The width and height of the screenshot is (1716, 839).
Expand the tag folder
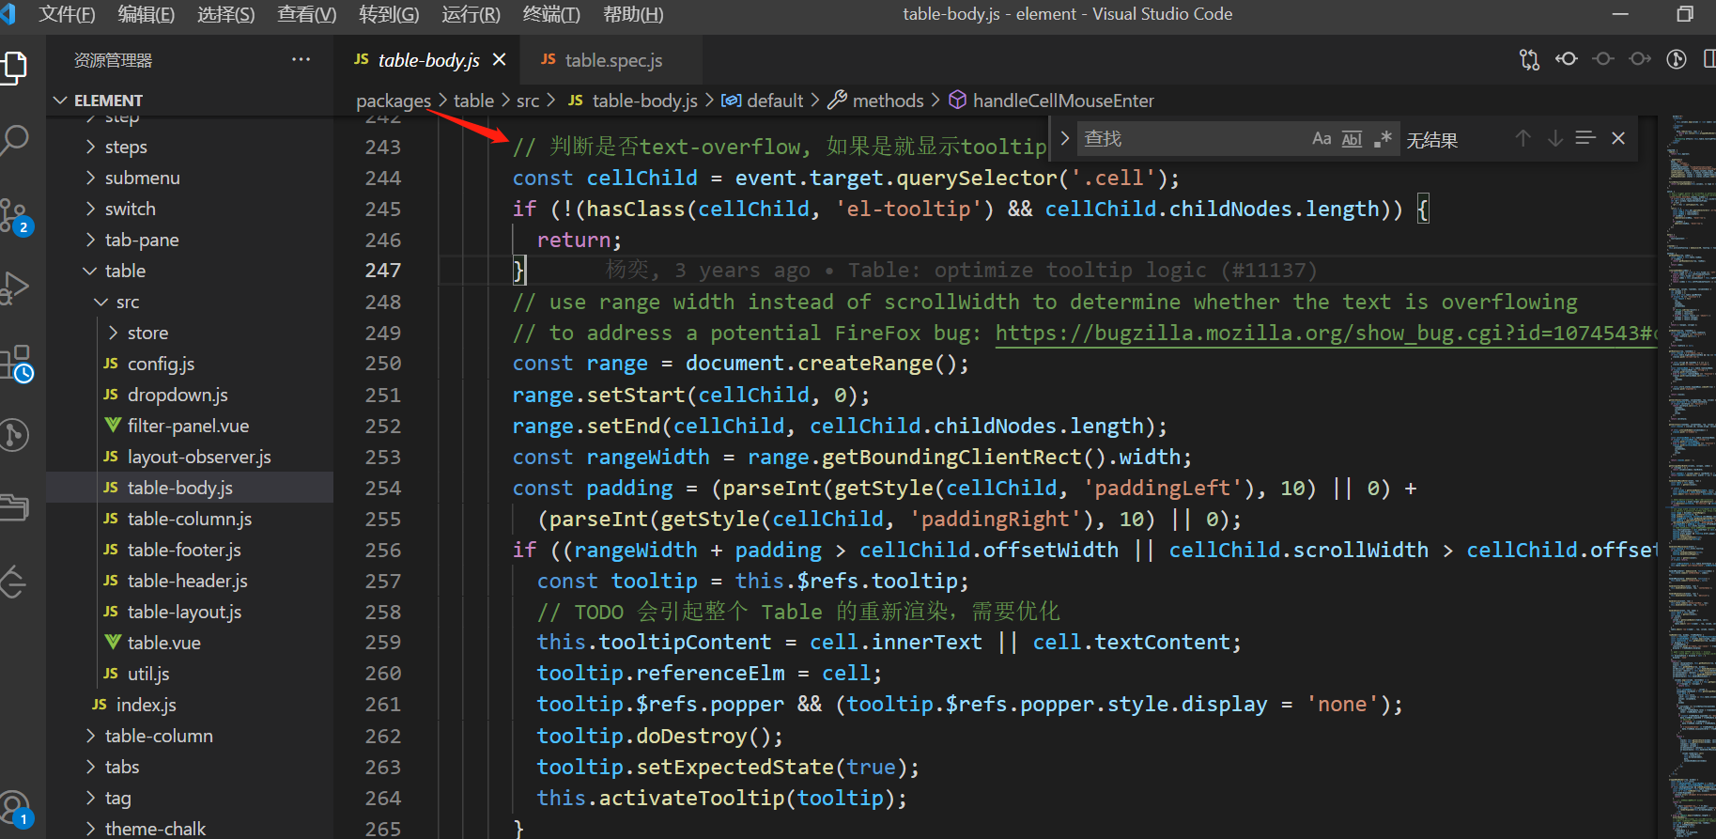[x=190, y=798]
